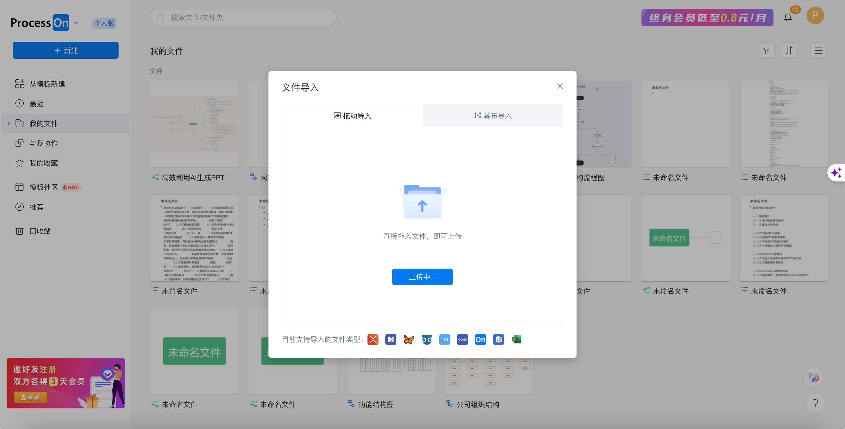Open the ProcessOn logo dropdown arrow
The height and width of the screenshot is (429, 845).
point(76,23)
